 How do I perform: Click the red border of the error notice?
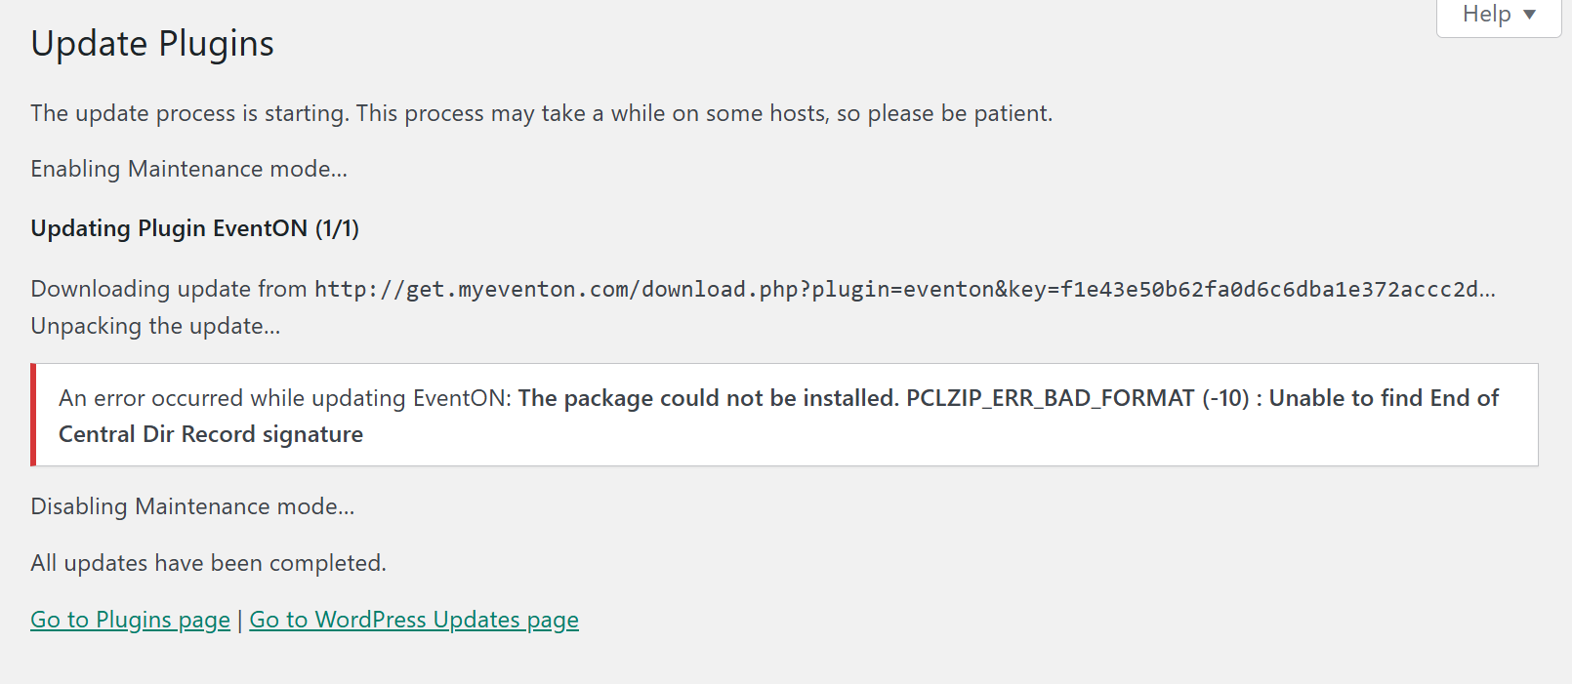[x=33, y=415]
